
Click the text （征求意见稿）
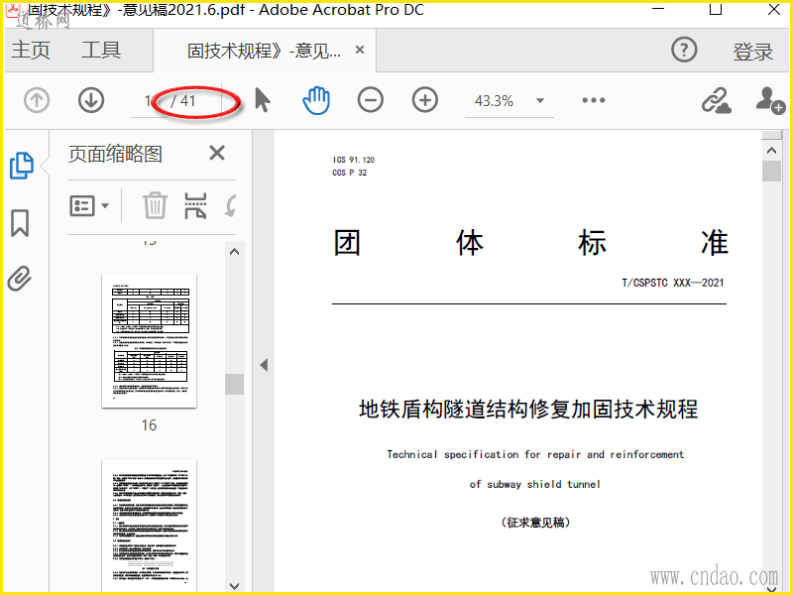(535, 523)
